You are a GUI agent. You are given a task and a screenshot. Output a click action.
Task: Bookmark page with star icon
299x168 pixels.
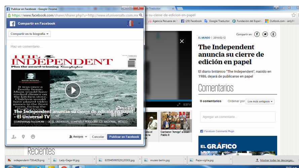[x=294, y=15]
